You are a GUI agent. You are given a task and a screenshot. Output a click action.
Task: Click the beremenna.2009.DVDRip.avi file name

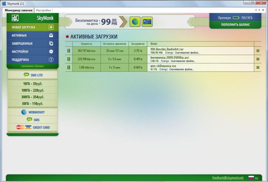pos(170,57)
